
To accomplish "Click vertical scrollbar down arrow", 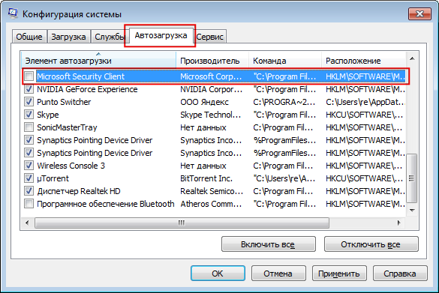I will (x=412, y=211).
